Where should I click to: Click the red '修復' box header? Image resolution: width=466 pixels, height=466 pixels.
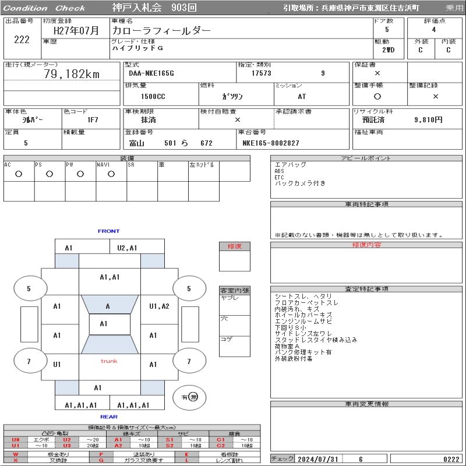pyautogui.click(x=235, y=246)
